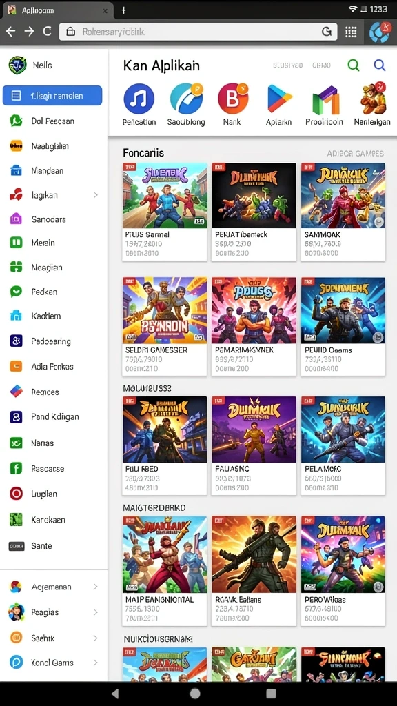Select Pand Kdiigan in sidebar
The image size is (397, 706).
coord(54,417)
